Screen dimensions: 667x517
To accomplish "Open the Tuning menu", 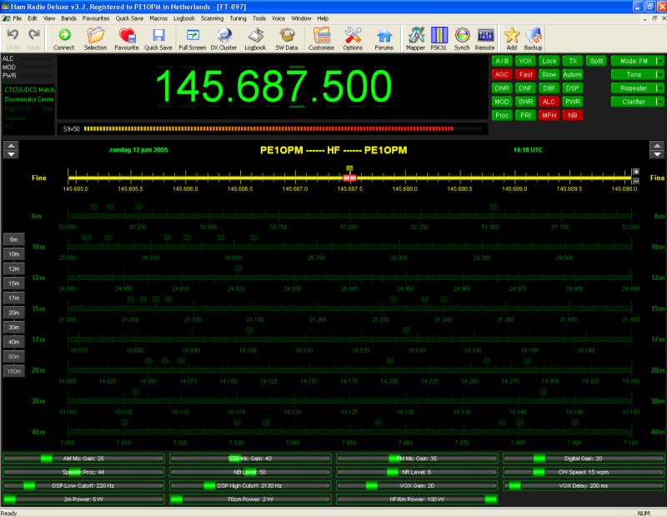I will [x=238, y=18].
